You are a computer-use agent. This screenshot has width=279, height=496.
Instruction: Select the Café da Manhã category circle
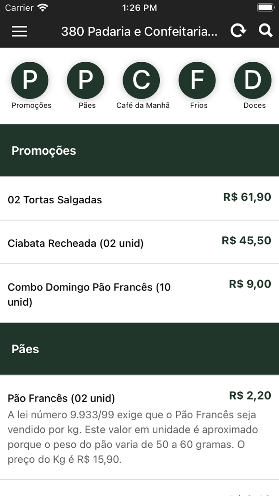pos(142,80)
